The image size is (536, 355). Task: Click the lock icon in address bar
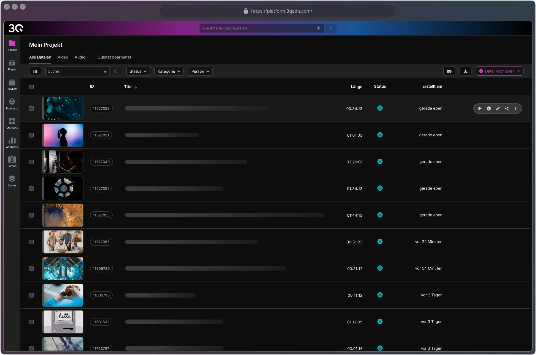[246, 11]
